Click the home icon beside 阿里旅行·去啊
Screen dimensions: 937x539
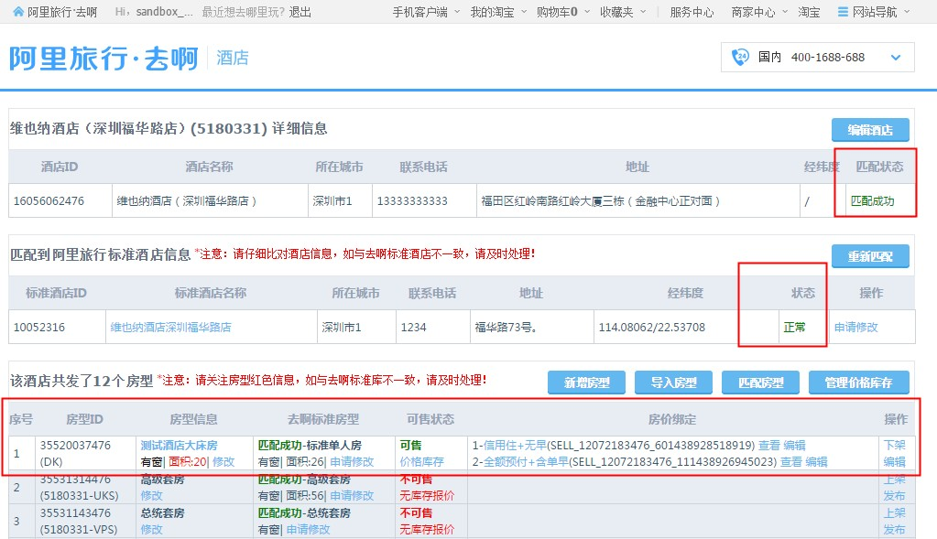pyautogui.click(x=18, y=12)
